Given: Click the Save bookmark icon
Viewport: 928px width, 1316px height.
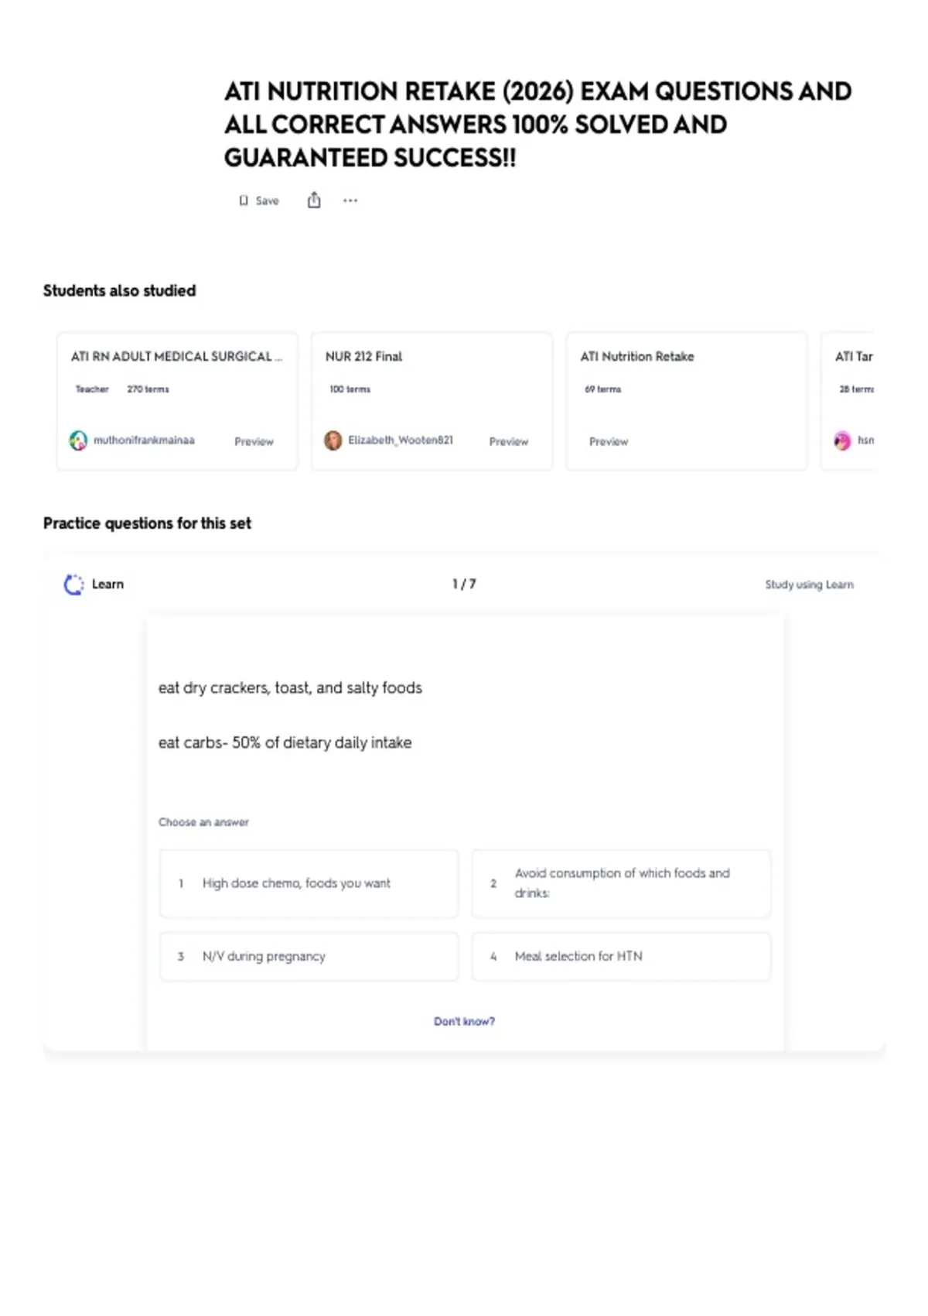Looking at the screenshot, I should 244,201.
